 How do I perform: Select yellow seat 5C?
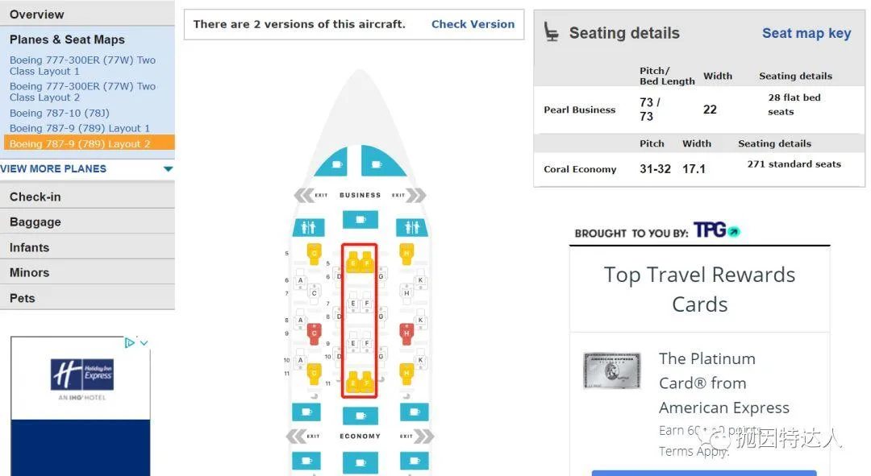315,254
